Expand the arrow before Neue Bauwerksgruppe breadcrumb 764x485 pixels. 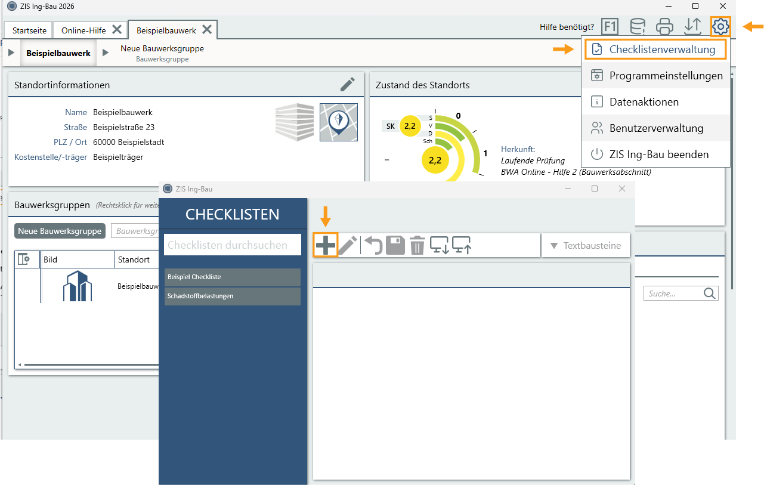(106, 52)
